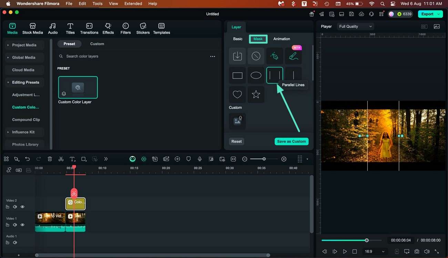This screenshot has height=258, width=448.
Task: Expand the Global Media folder
Action: (8, 58)
